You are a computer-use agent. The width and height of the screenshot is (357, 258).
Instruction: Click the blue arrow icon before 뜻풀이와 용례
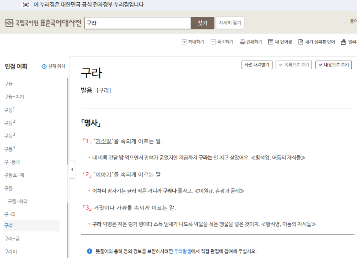[x=90, y=251]
